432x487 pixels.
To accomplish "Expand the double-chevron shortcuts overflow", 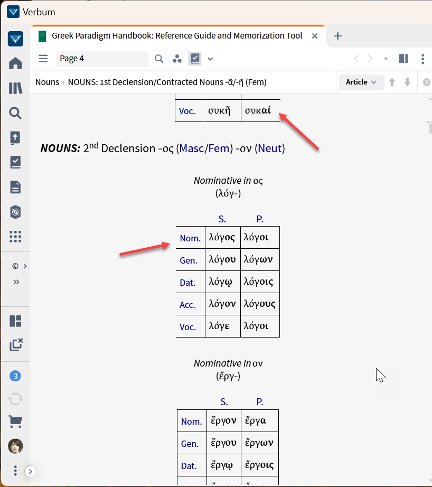I will click(x=16, y=282).
